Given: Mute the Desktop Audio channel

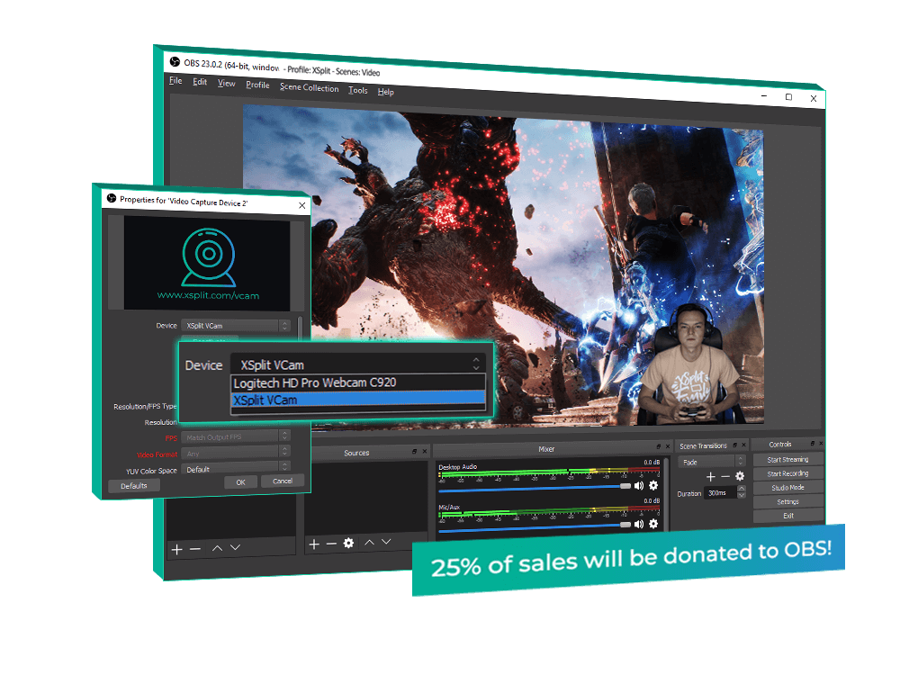Looking at the screenshot, I should pos(639,486).
